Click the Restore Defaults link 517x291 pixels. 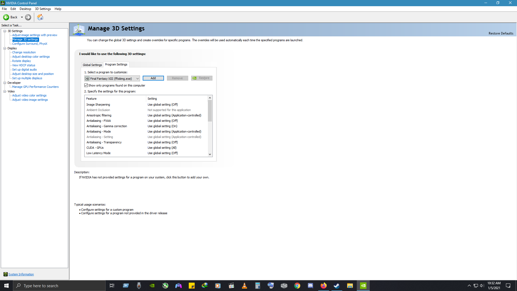[501, 33]
